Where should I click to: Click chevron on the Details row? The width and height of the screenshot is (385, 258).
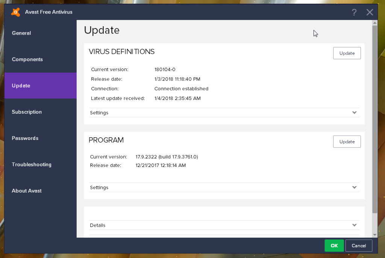pyautogui.click(x=354, y=225)
